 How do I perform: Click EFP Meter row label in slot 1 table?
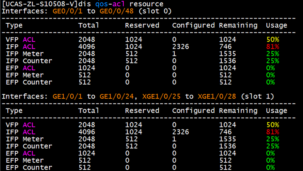tap(23, 160)
